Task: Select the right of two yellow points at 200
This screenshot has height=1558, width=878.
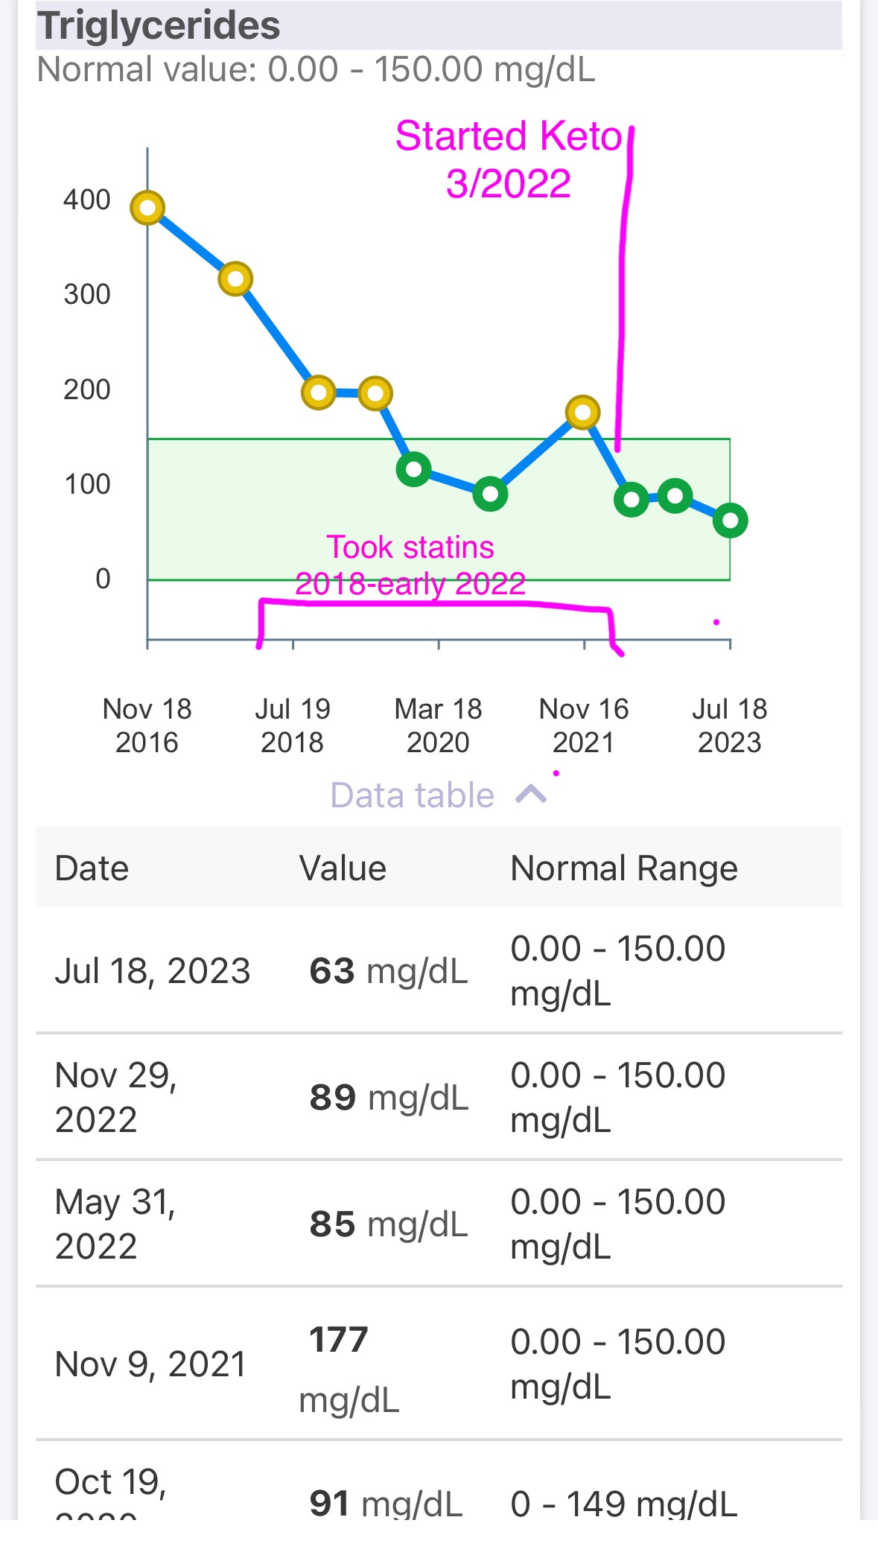Action: click(375, 392)
